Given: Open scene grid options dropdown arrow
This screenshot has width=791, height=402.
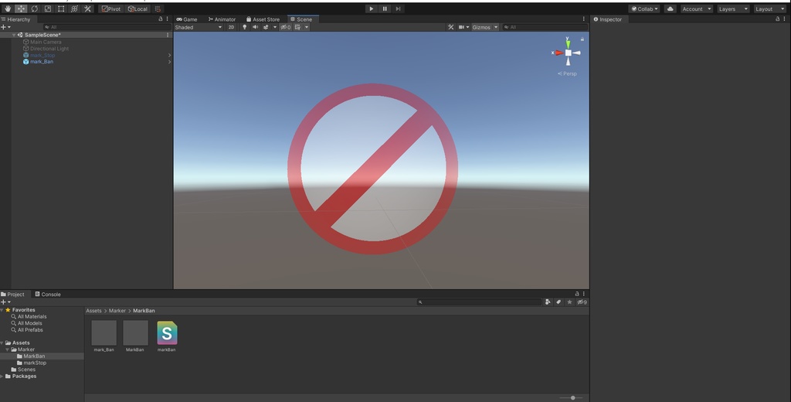Looking at the screenshot, I should [307, 27].
